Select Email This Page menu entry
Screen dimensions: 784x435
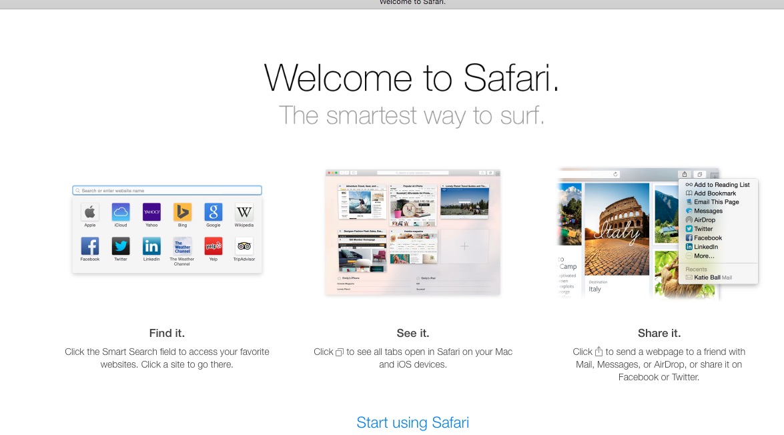(x=712, y=202)
